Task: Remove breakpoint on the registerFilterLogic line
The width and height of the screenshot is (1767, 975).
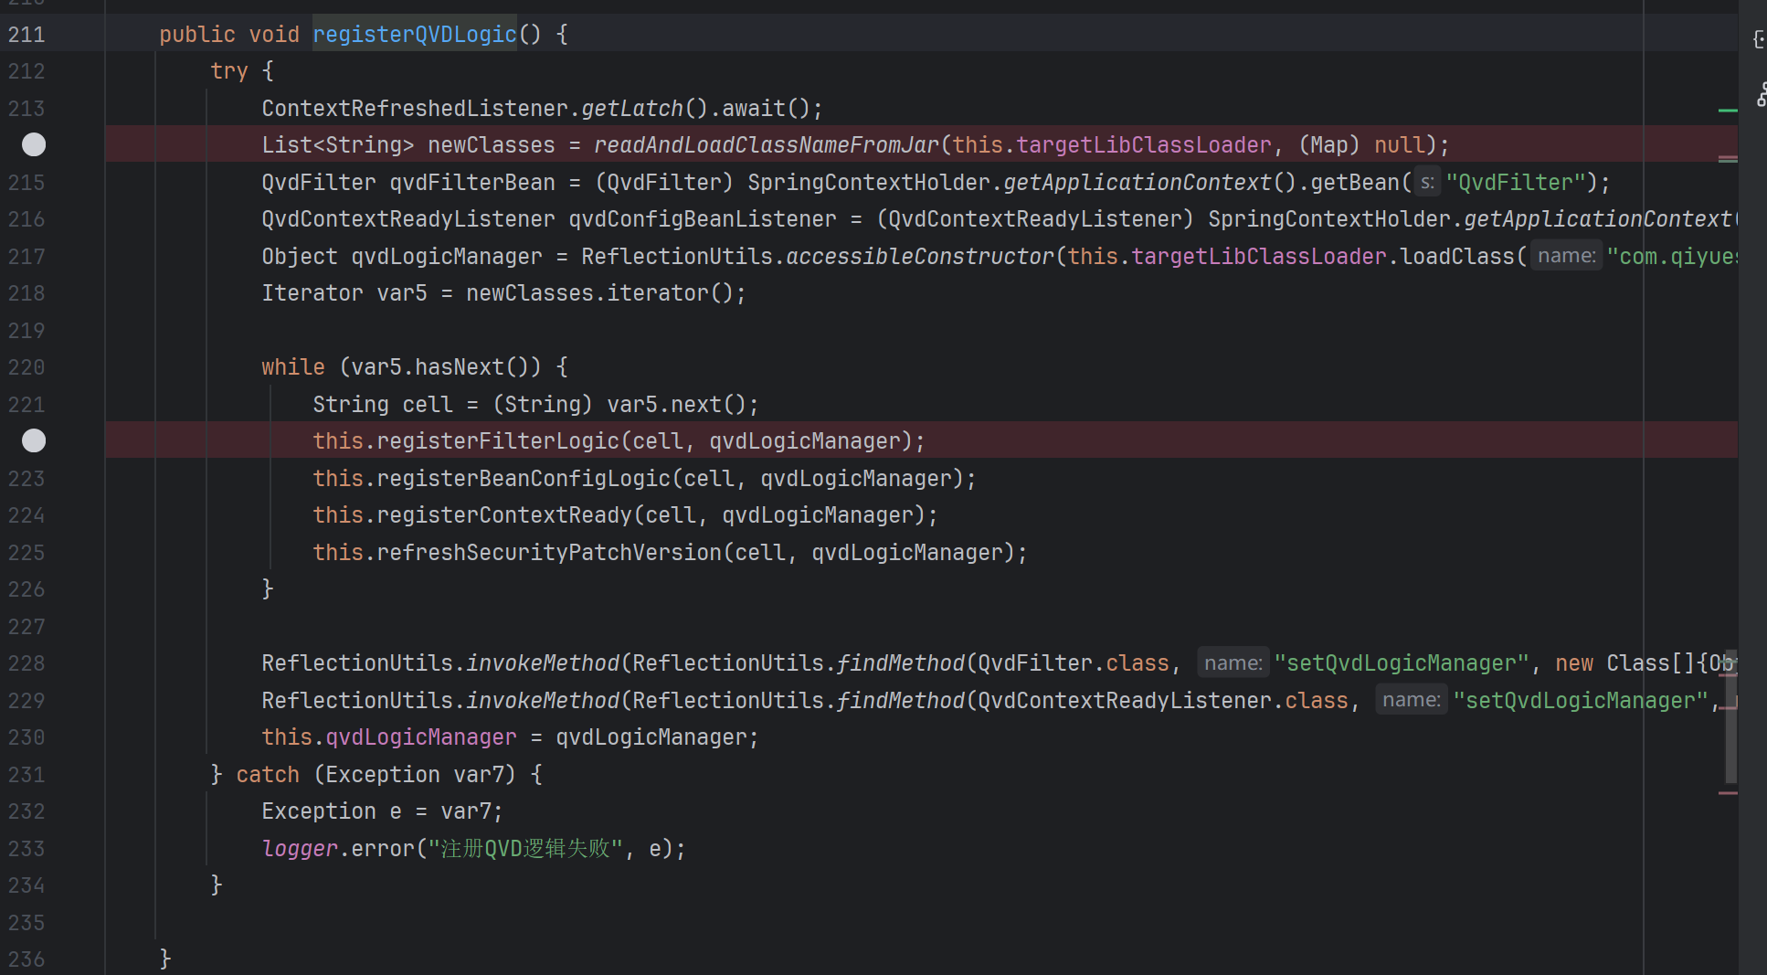Action: pos(34,440)
